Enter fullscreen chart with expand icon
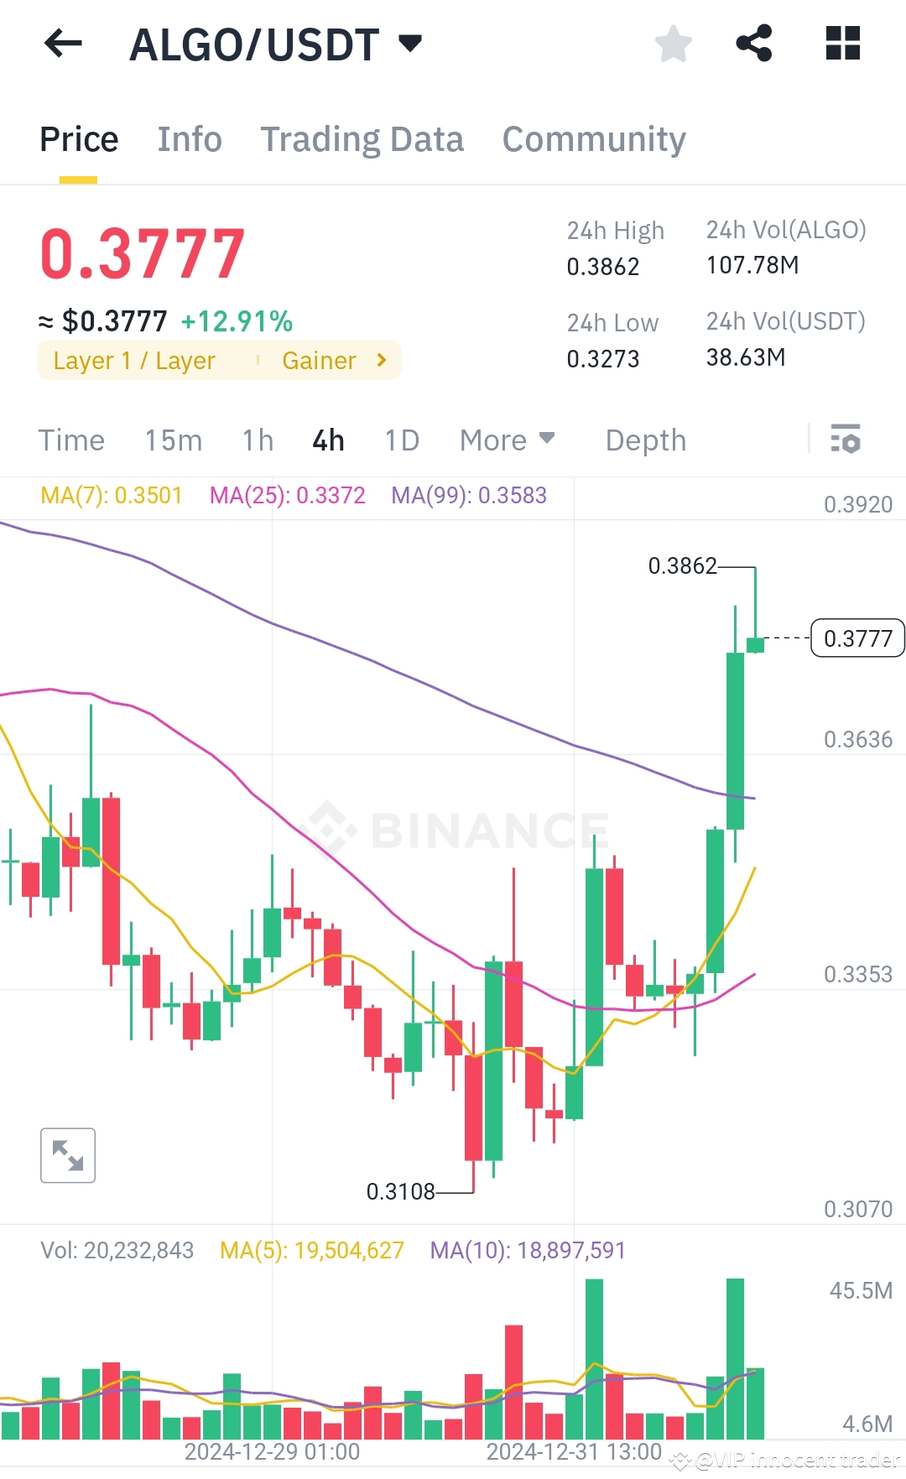The image size is (906, 1479). pyautogui.click(x=67, y=1155)
